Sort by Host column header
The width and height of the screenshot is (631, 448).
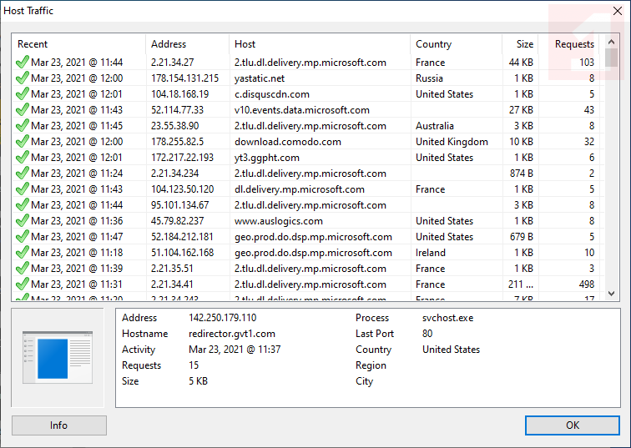click(320, 44)
